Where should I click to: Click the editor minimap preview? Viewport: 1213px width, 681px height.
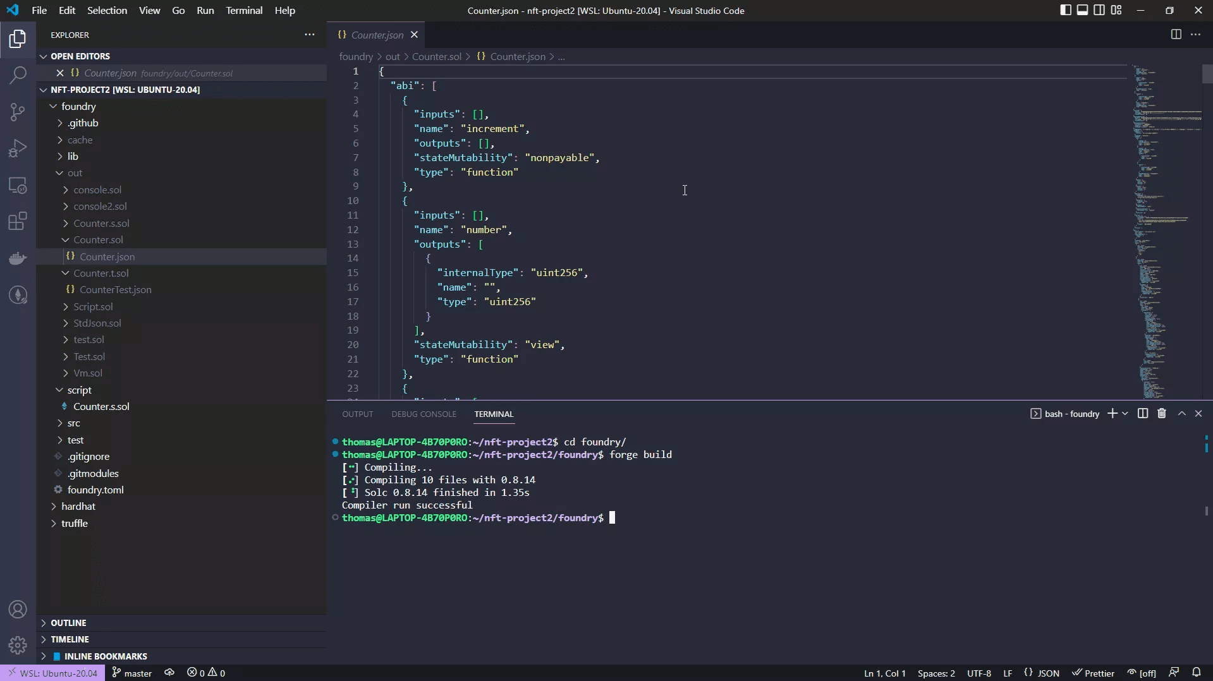click(1166, 231)
